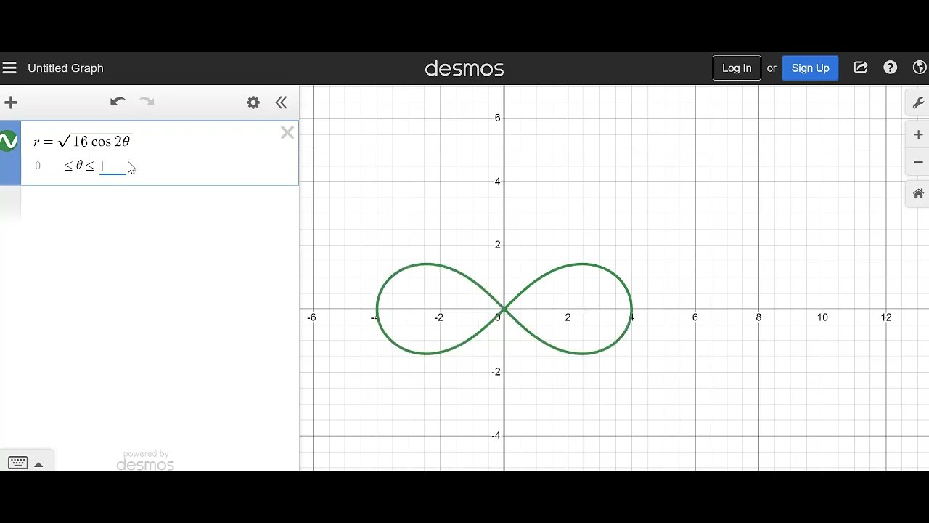Click the expression r = √16 cos 2θ
929x523 pixels.
pos(82,141)
